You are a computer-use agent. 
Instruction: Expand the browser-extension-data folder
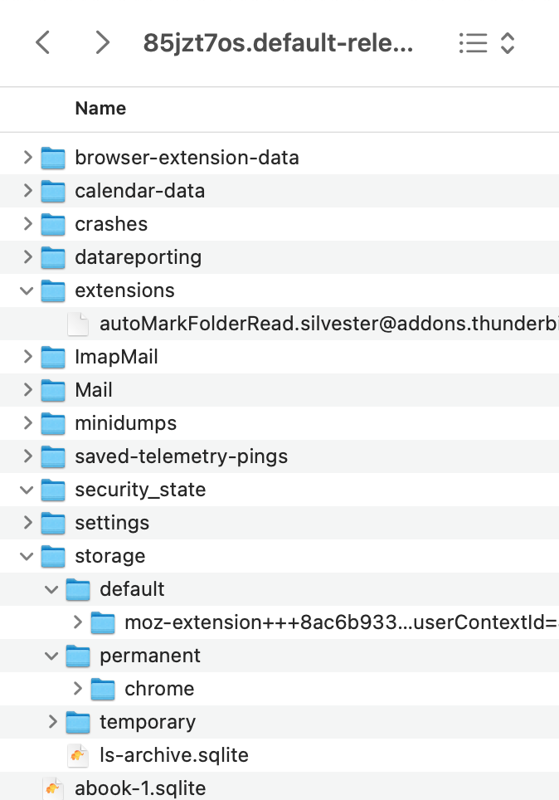pyautogui.click(x=27, y=158)
